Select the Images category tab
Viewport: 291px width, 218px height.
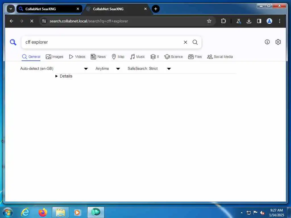pyautogui.click(x=54, y=57)
